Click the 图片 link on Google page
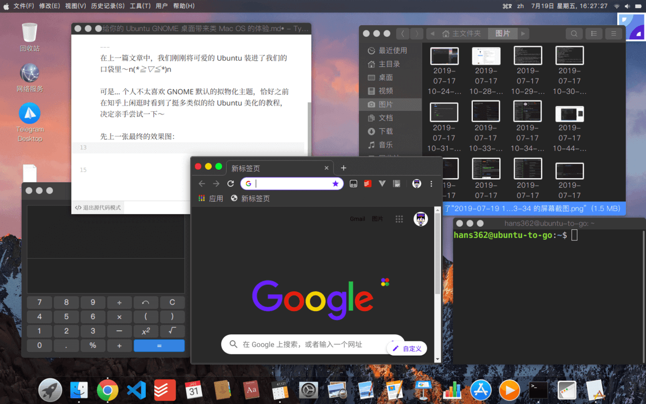646x404 pixels. (x=378, y=219)
